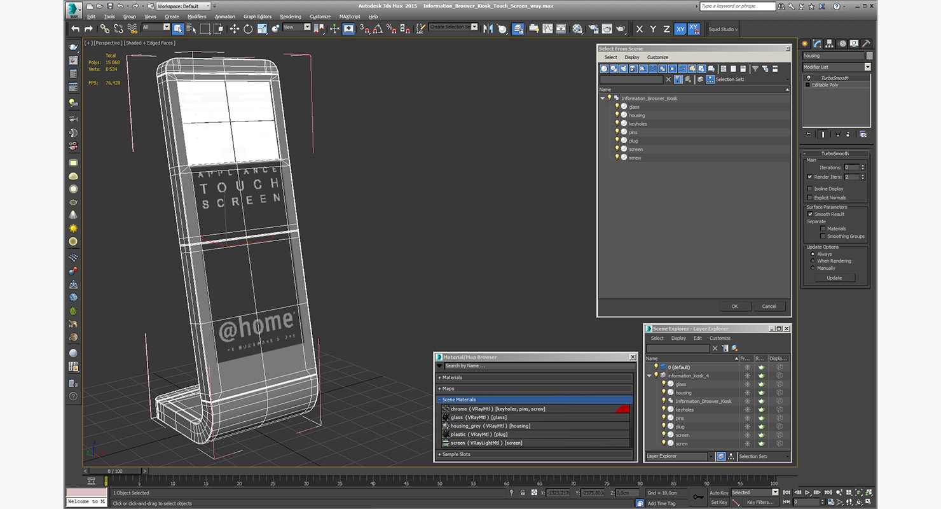Open Customize menu in Scene Explorer
Screen dimensions: 941x509
pyautogui.click(x=720, y=338)
